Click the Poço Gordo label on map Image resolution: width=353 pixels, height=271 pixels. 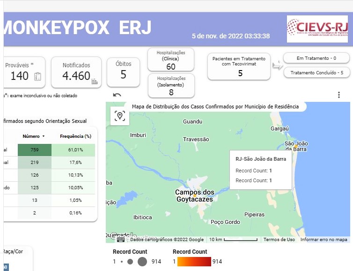[225, 222]
